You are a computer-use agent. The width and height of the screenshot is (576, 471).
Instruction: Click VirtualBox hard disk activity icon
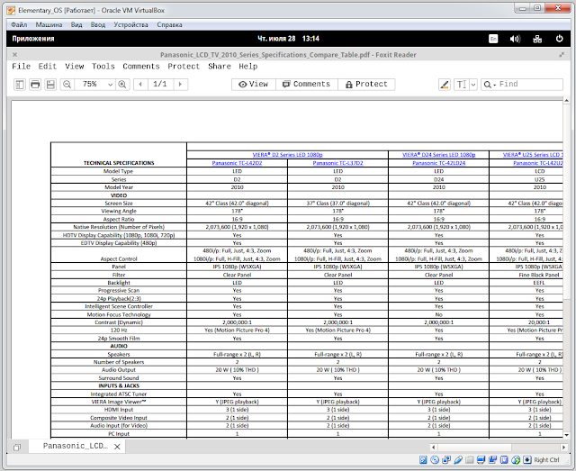coord(423,460)
